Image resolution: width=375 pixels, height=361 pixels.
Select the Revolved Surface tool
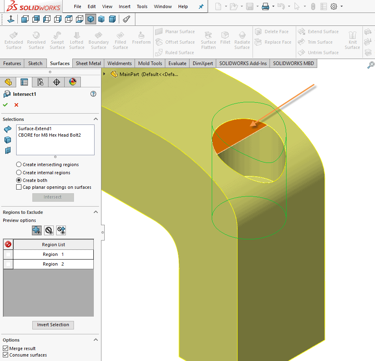[36, 40]
